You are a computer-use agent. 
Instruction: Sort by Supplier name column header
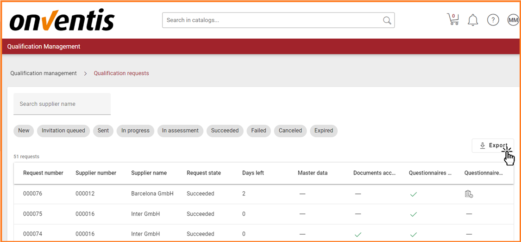point(149,173)
